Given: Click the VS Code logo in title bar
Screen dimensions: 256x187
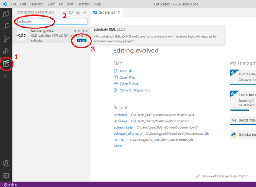Looking at the screenshot, I should click(5, 4).
